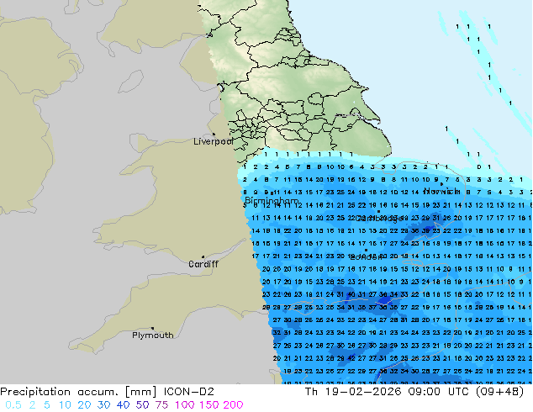Click the '[mm]' unit label
The width and height of the screenshot is (533, 412).
coord(140,392)
